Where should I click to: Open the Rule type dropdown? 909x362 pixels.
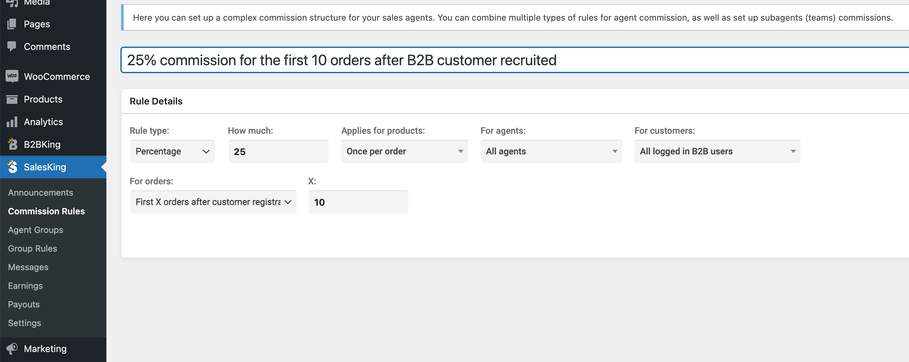[x=172, y=151]
